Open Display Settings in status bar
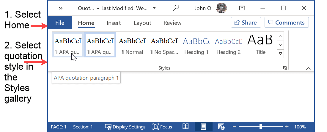This screenshot has width=327, height=132. coord(125,127)
